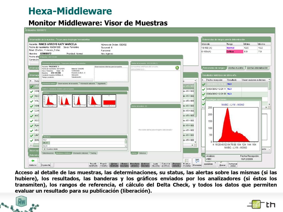Click the green padlock on the sample alert
Screen dimensions: 283x212
coord(177,68)
